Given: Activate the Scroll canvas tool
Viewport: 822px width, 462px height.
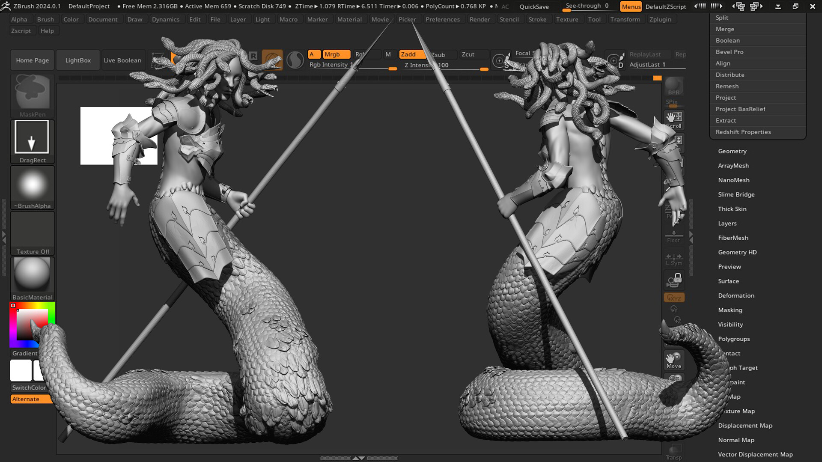Looking at the screenshot, I should coord(674,120).
